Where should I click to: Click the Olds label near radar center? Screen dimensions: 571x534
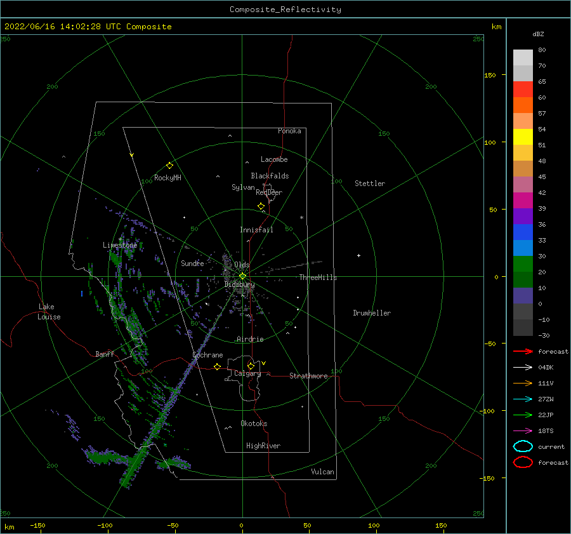point(242,265)
